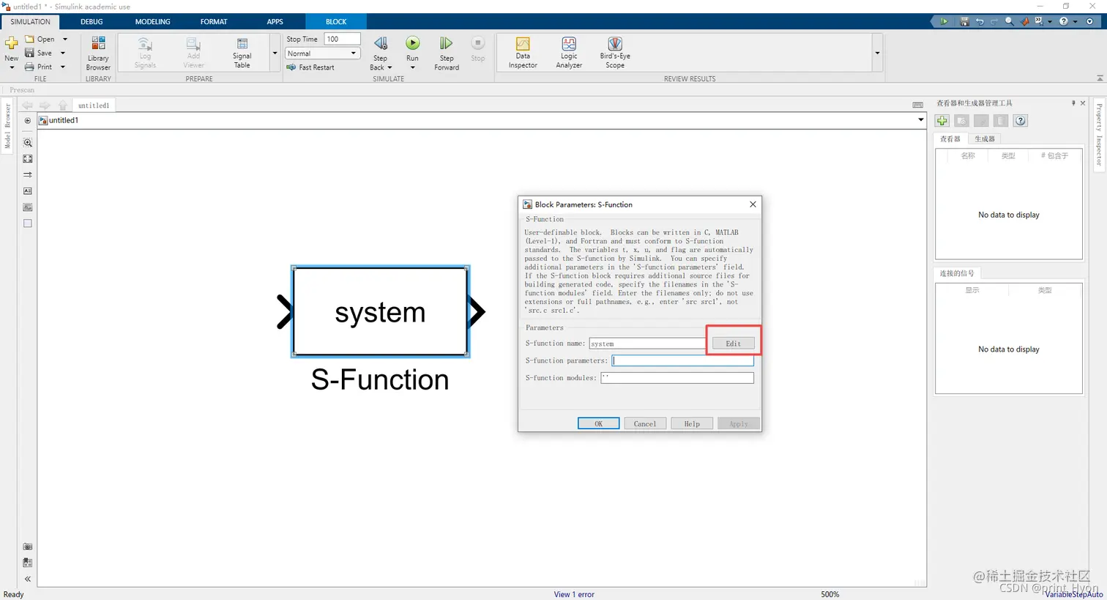Open the Property Inspector side tab
This screenshot has height=600, width=1107.
click(1099, 135)
